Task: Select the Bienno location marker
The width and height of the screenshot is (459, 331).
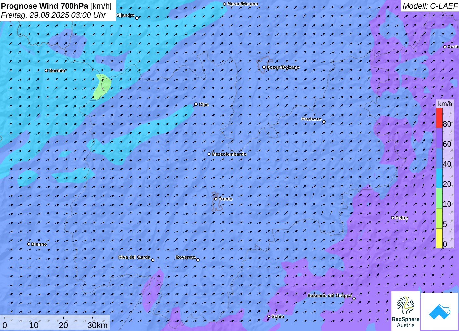Action: point(29,244)
